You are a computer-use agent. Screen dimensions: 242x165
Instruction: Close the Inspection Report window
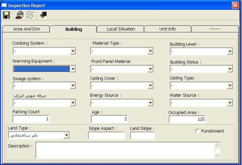click(235, 5)
